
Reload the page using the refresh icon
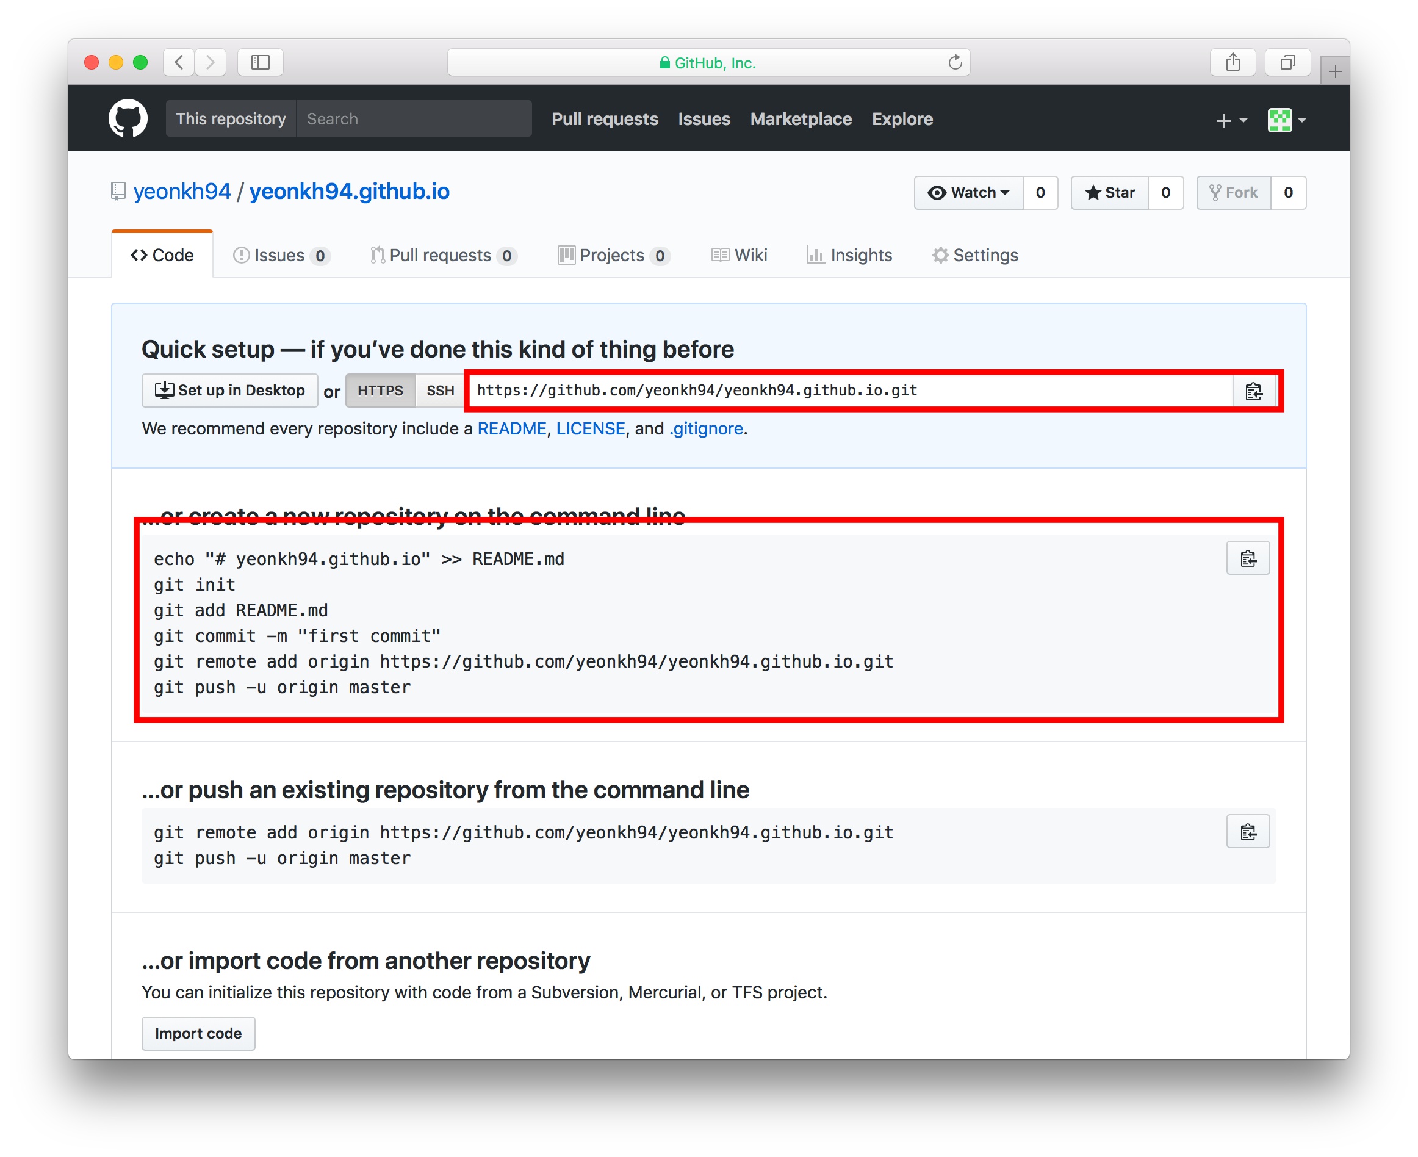point(955,63)
